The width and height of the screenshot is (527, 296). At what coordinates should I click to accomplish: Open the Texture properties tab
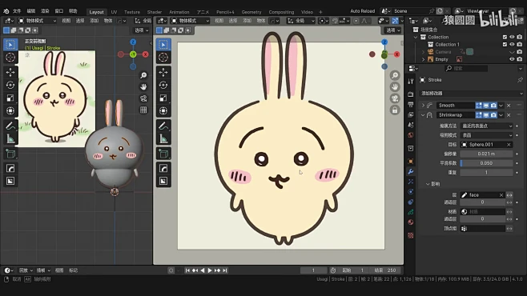pyautogui.click(x=410, y=235)
